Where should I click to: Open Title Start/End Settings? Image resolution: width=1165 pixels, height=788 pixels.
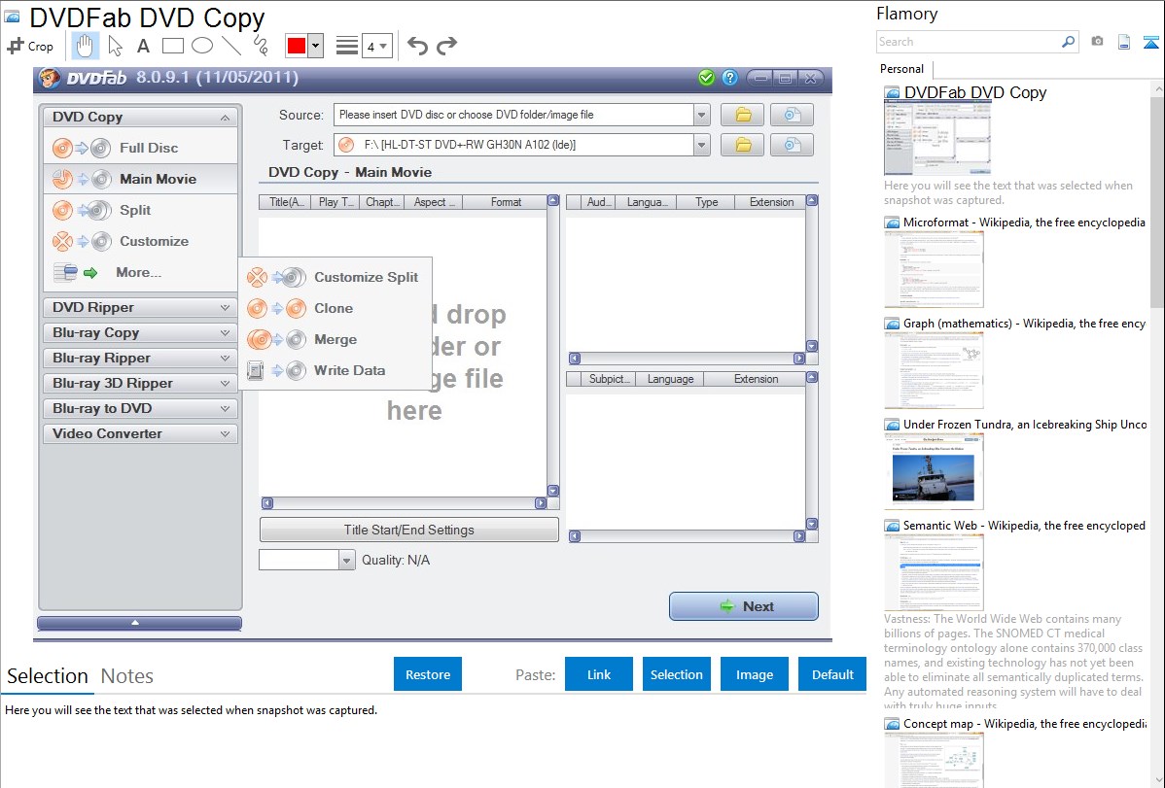[408, 530]
